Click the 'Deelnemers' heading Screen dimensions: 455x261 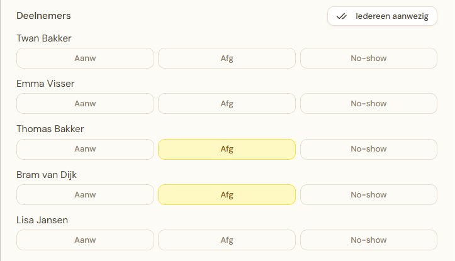coord(43,15)
